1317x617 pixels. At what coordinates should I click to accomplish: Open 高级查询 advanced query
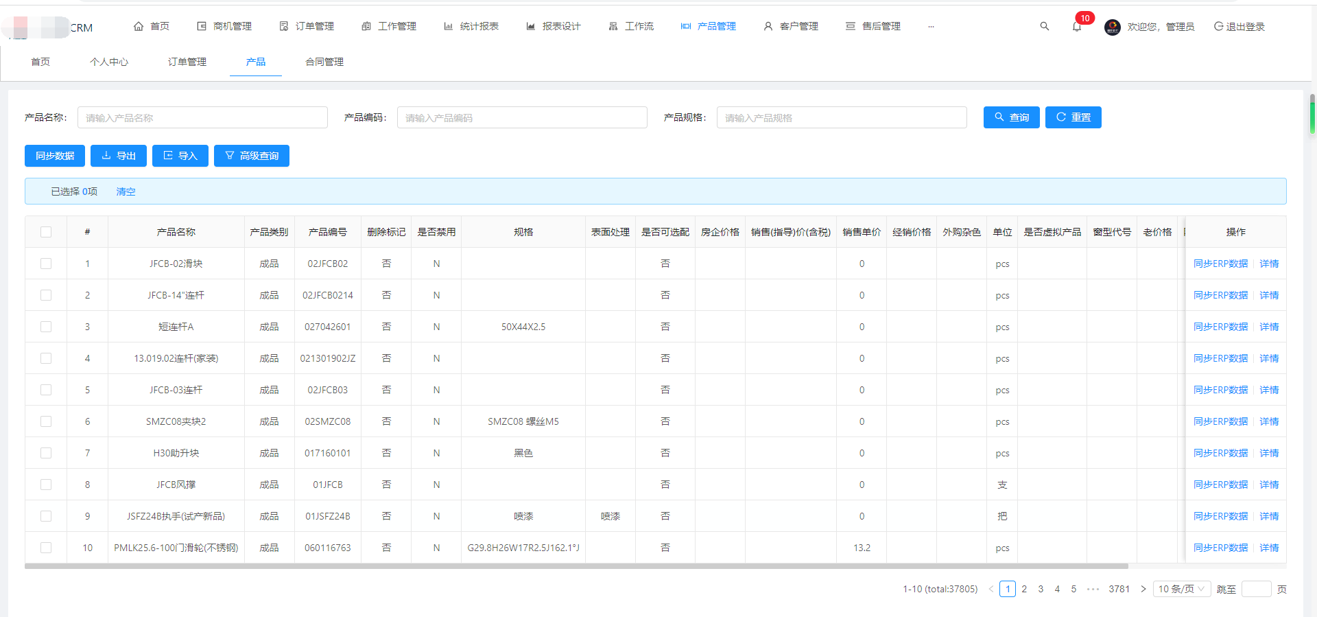point(252,156)
